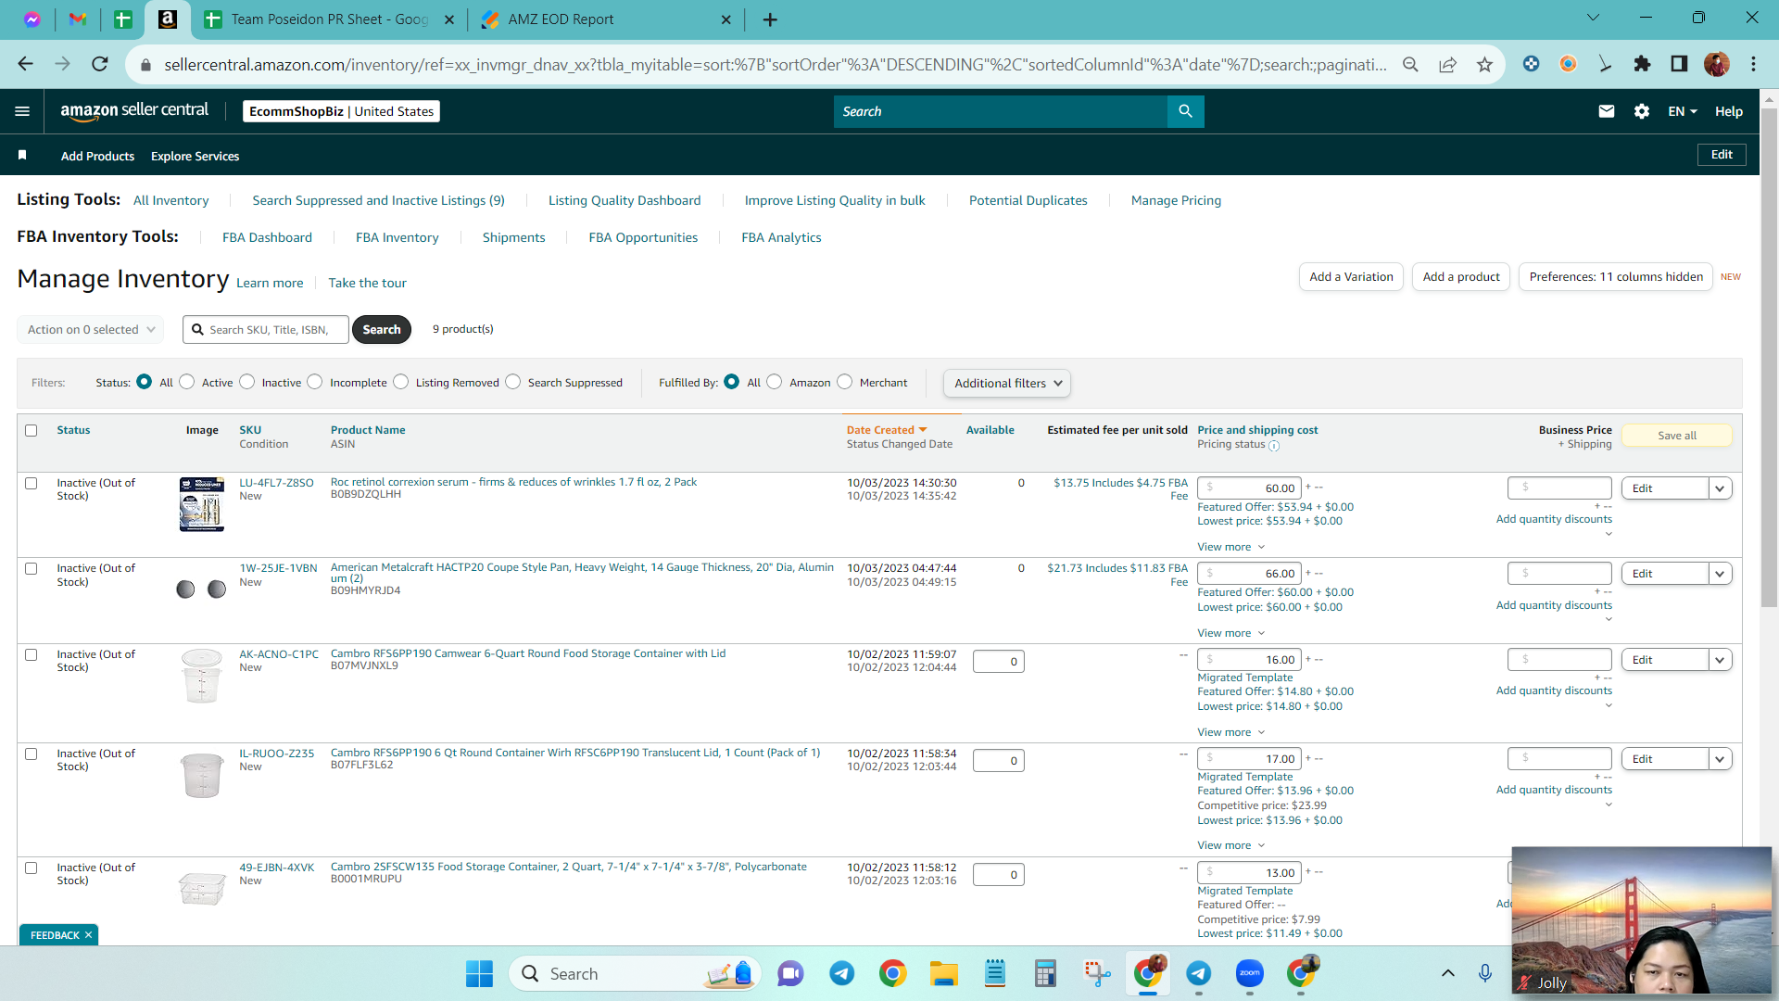Click the search magnifier button in header
Screen dimensions: 1779x1001
click(x=1185, y=111)
